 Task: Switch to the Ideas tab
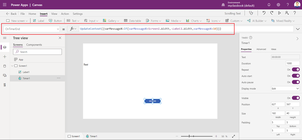point(274,49)
